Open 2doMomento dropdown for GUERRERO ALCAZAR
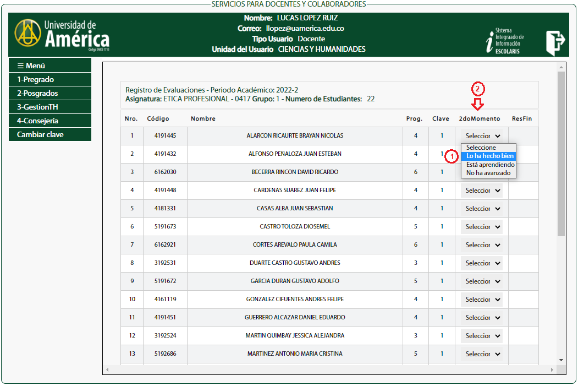The height and width of the screenshot is (386, 578). tap(482, 317)
